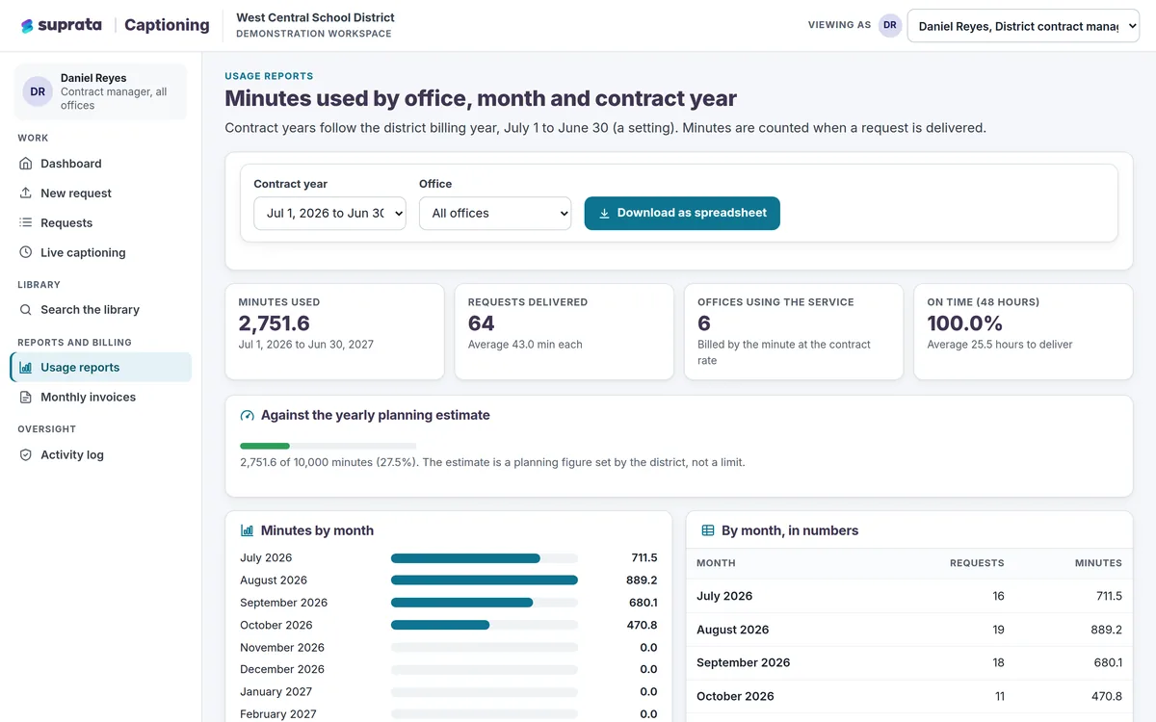Open the Viewing As user selector
The height and width of the screenshot is (722, 1156).
1023,26
